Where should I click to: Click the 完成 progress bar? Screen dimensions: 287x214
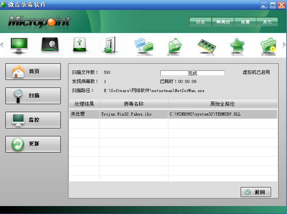[x=193, y=73]
